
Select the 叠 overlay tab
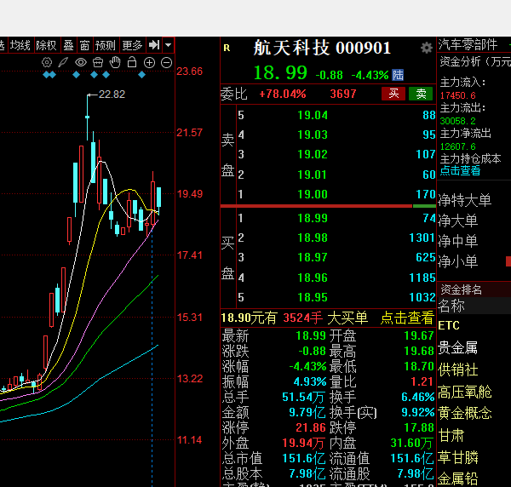pos(68,45)
